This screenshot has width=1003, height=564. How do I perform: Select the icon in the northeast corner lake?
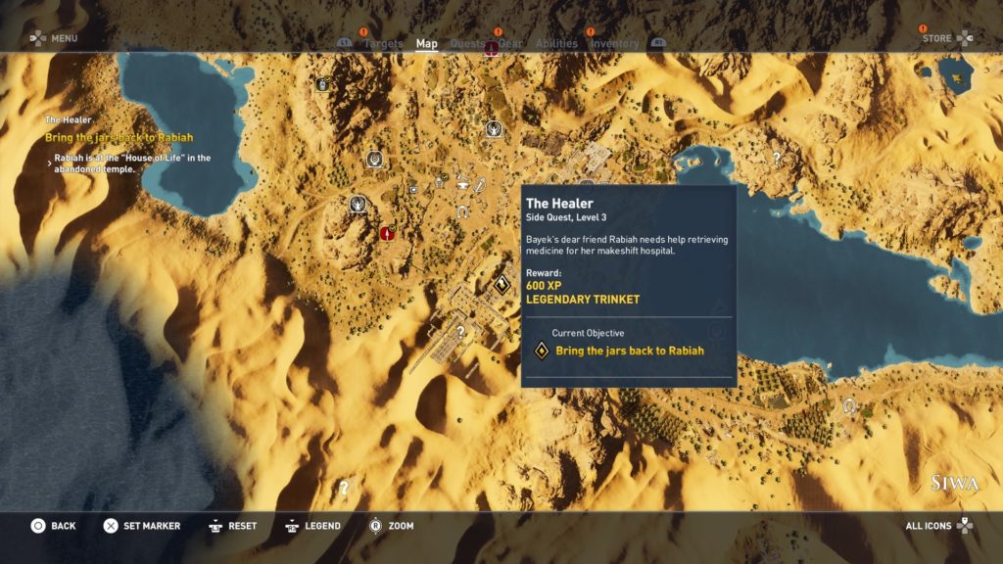956,78
